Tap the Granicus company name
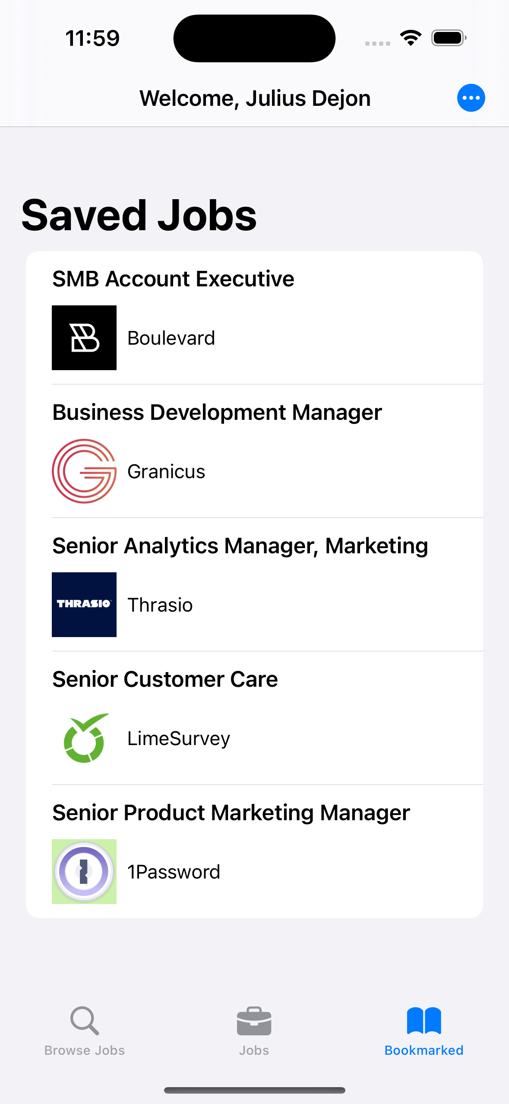The height and width of the screenshot is (1104, 509). click(x=166, y=472)
